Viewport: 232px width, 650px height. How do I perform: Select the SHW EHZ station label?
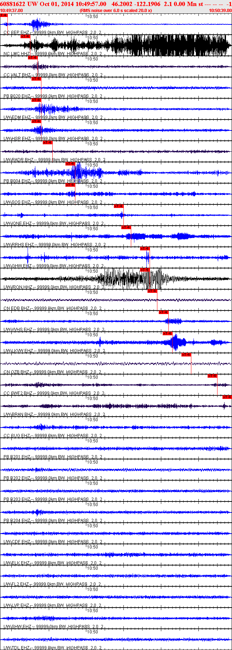(54, 627)
